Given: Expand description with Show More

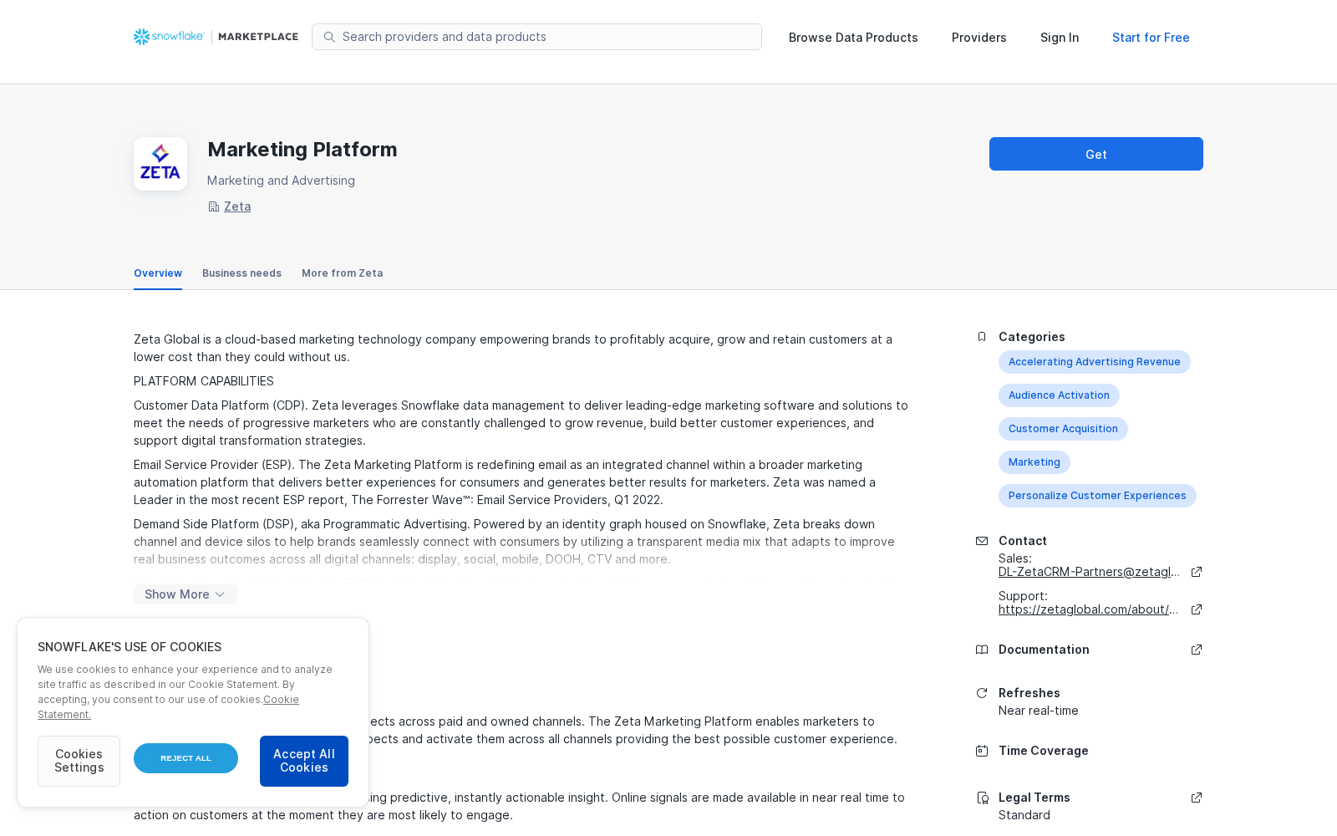Looking at the screenshot, I should (186, 594).
